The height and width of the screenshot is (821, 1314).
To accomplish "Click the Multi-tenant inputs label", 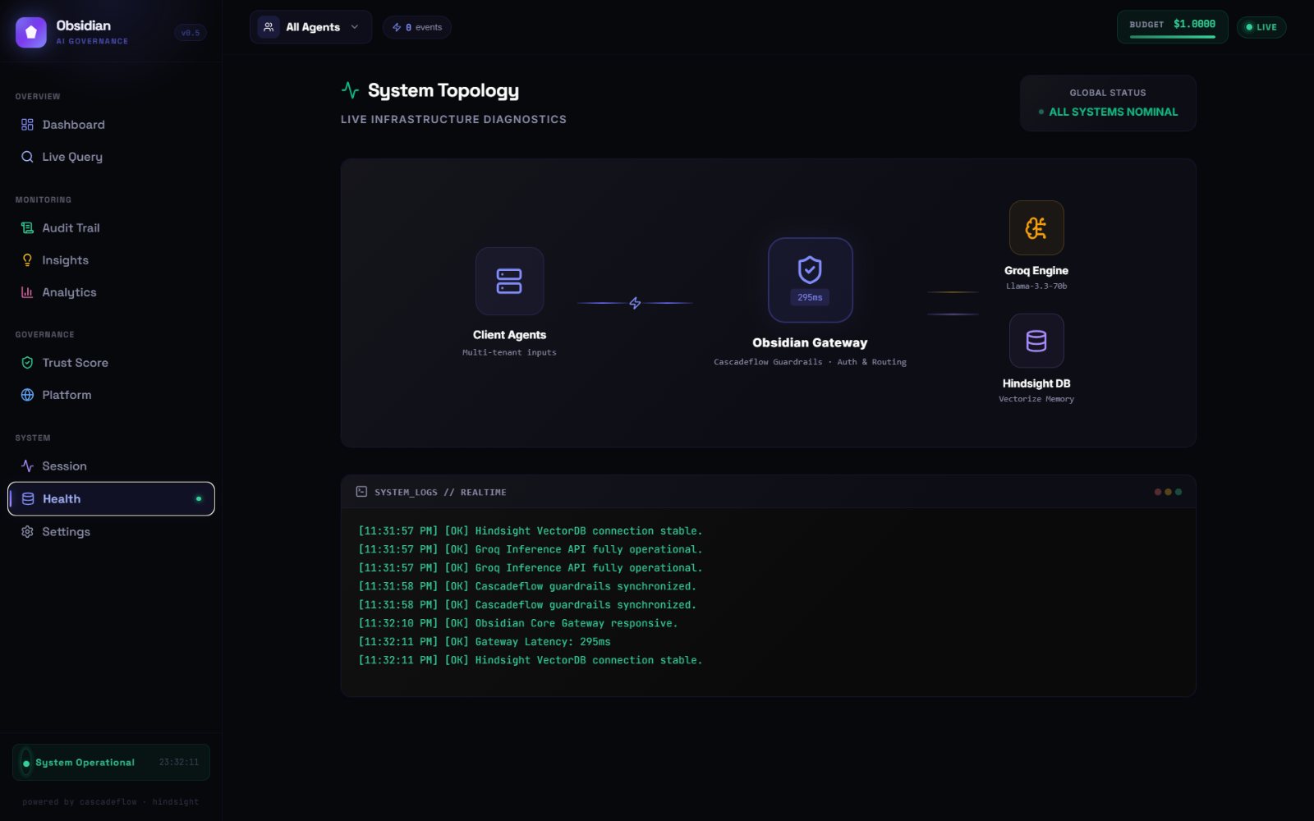I will tap(509, 352).
